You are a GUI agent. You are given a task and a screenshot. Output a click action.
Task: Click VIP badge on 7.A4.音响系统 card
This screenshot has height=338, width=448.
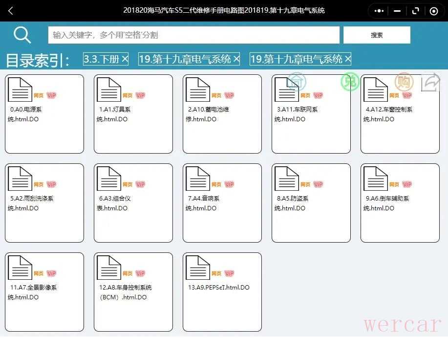point(229,184)
